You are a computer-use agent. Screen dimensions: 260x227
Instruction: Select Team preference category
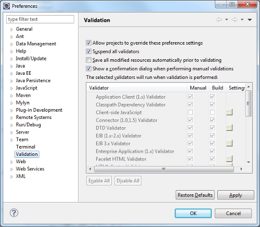pos(22,139)
